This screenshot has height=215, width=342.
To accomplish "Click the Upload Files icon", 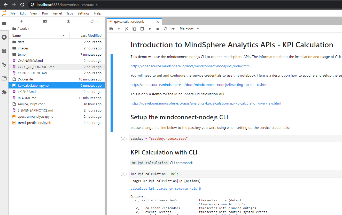I will (68, 21).
